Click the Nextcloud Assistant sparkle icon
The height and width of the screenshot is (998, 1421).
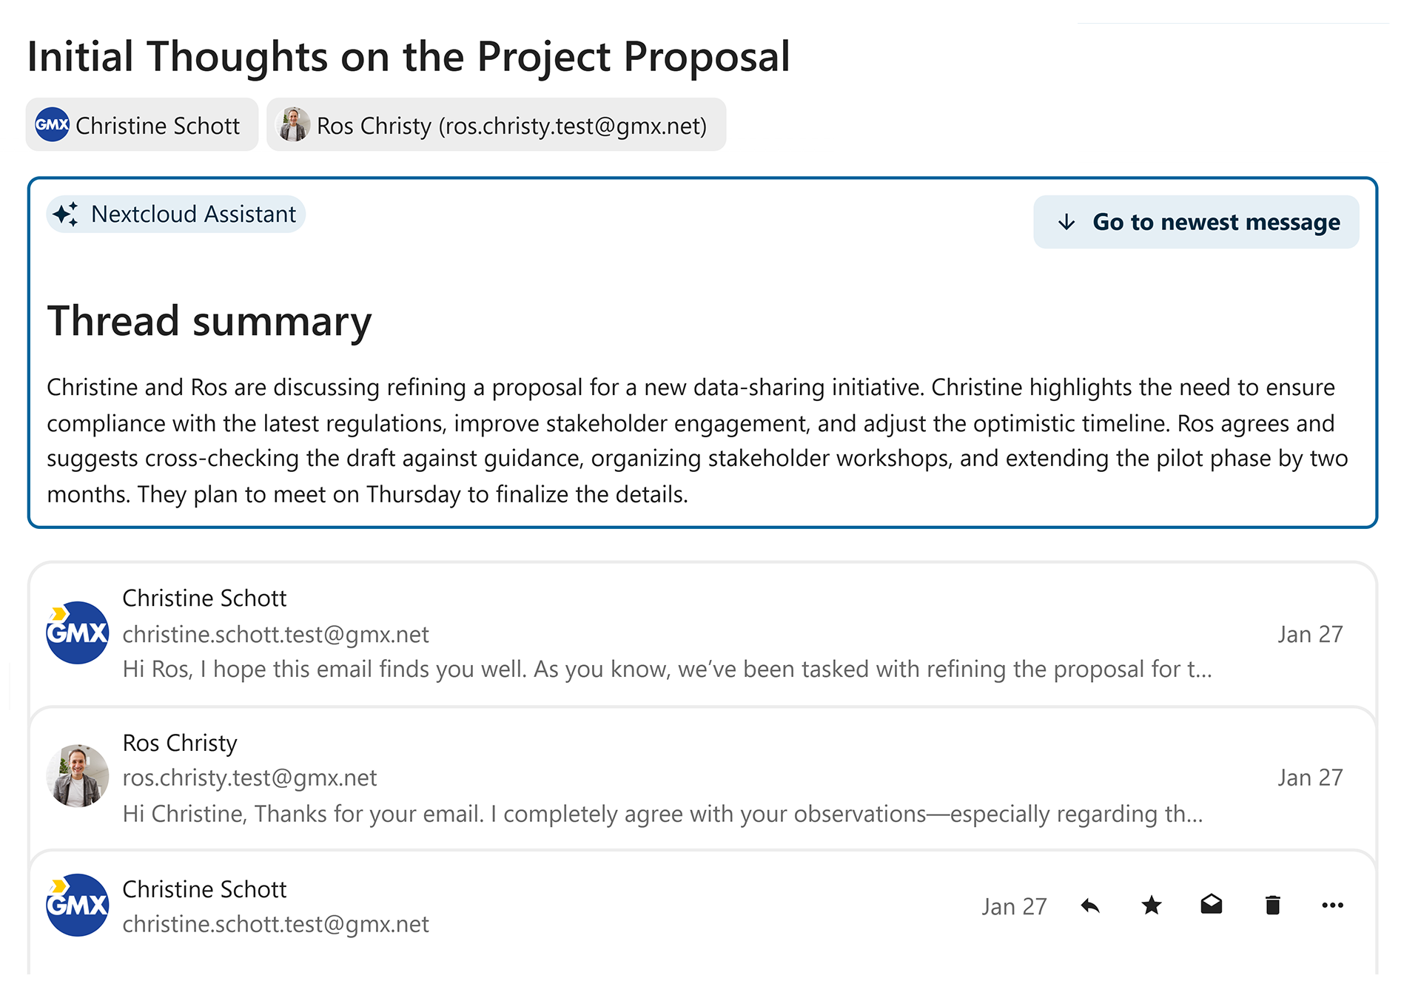click(x=66, y=215)
